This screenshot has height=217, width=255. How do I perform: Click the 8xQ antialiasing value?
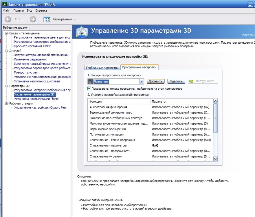155,146
